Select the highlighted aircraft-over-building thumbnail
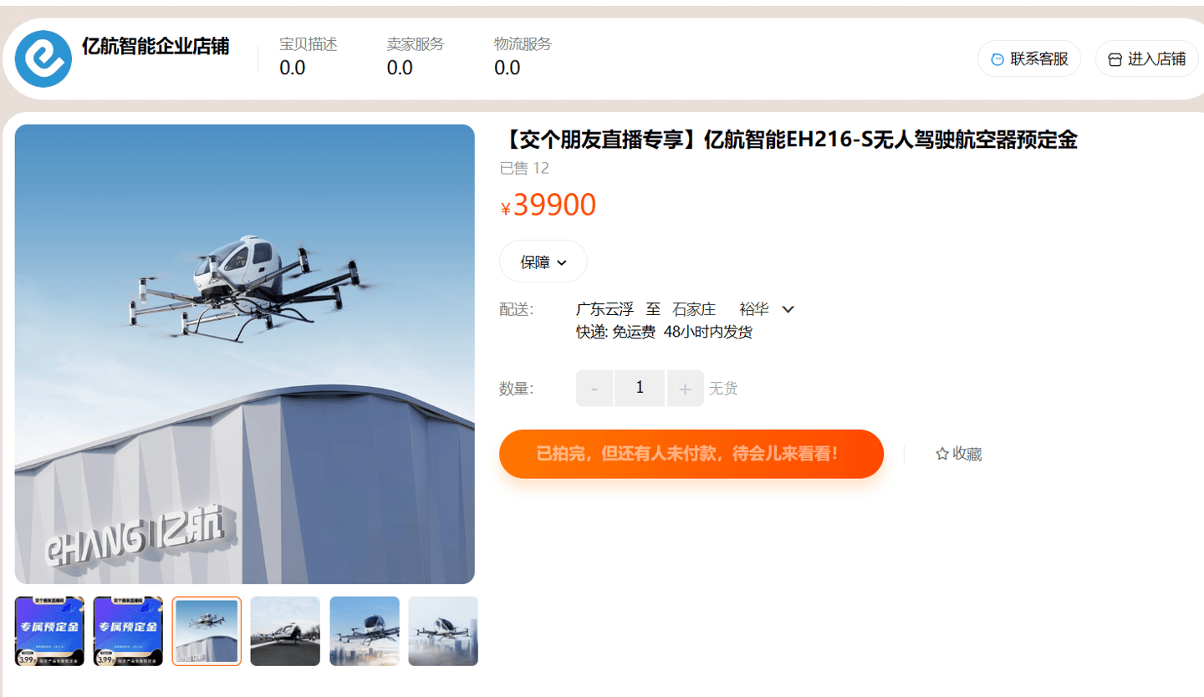 [x=207, y=631]
